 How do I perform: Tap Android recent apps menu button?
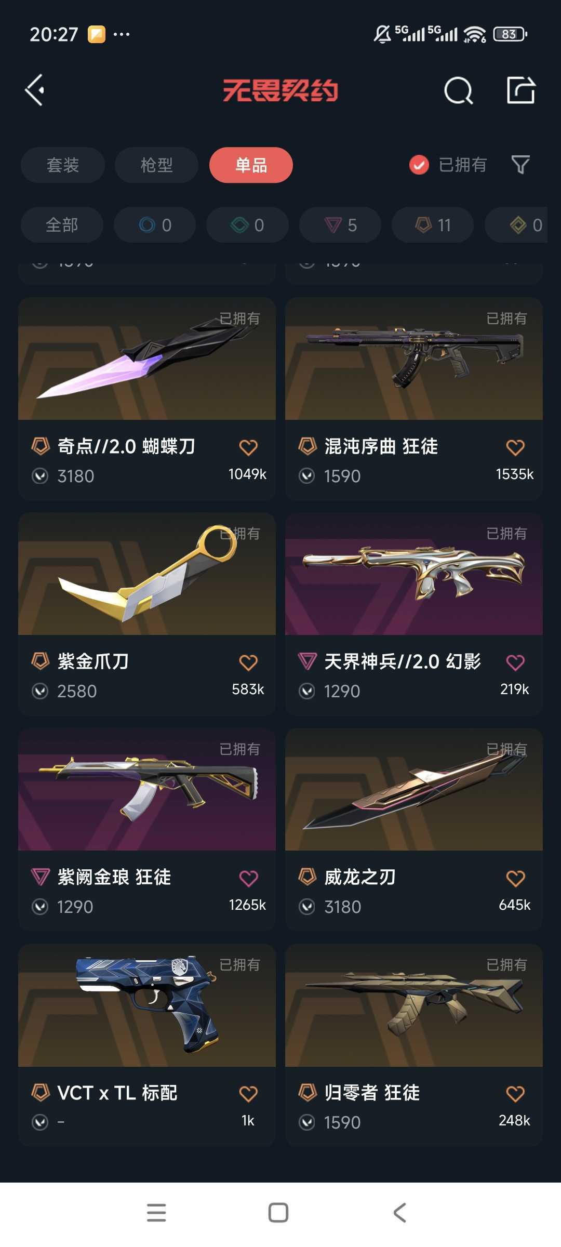pyautogui.click(x=156, y=1213)
